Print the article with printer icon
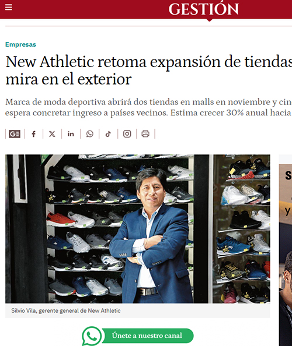Image resolution: width=292 pixels, height=346 pixels. click(145, 134)
